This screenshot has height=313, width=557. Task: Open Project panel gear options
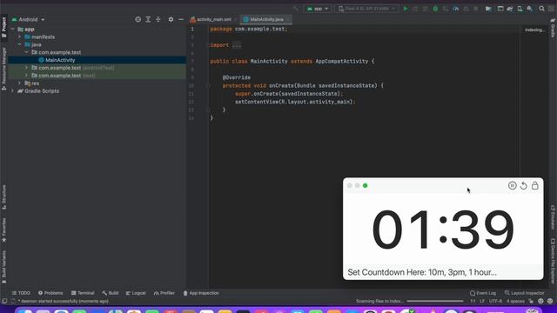click(x=171, y=19)
